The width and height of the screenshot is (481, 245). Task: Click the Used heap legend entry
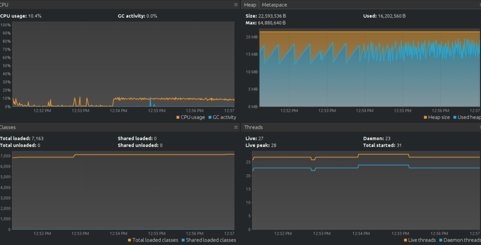[467, 117]
